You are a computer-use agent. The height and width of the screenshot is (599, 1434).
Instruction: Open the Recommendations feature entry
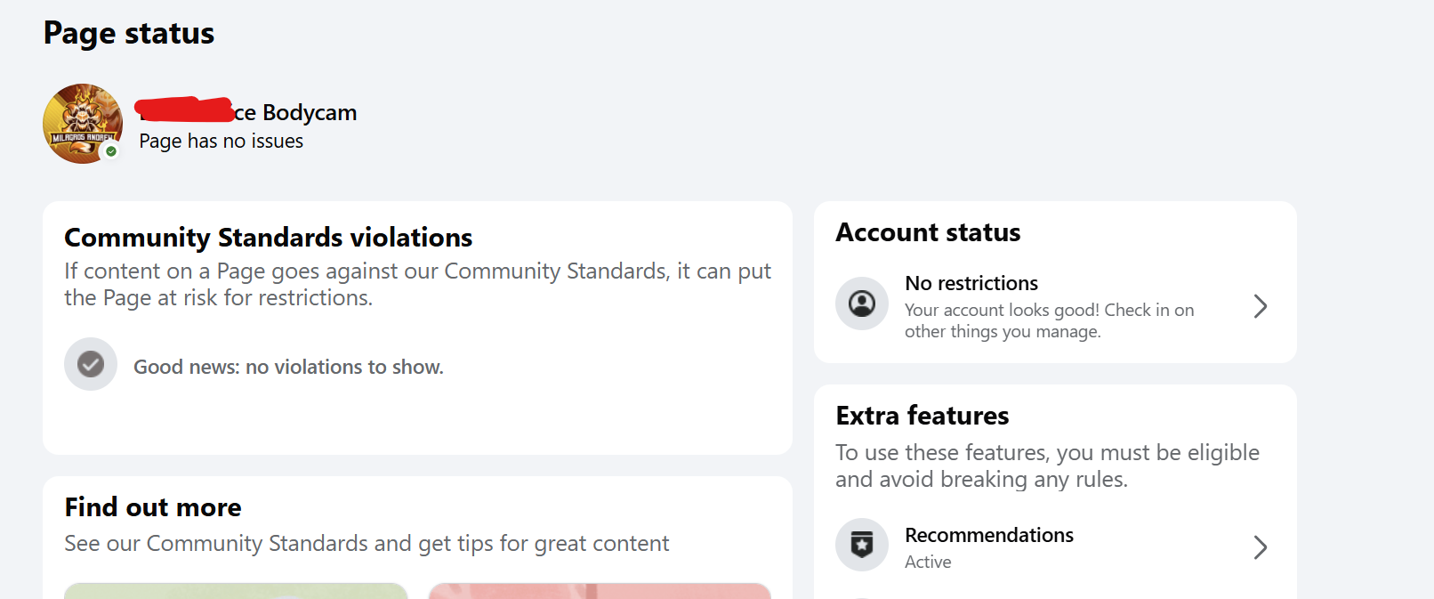coord(988,535)
